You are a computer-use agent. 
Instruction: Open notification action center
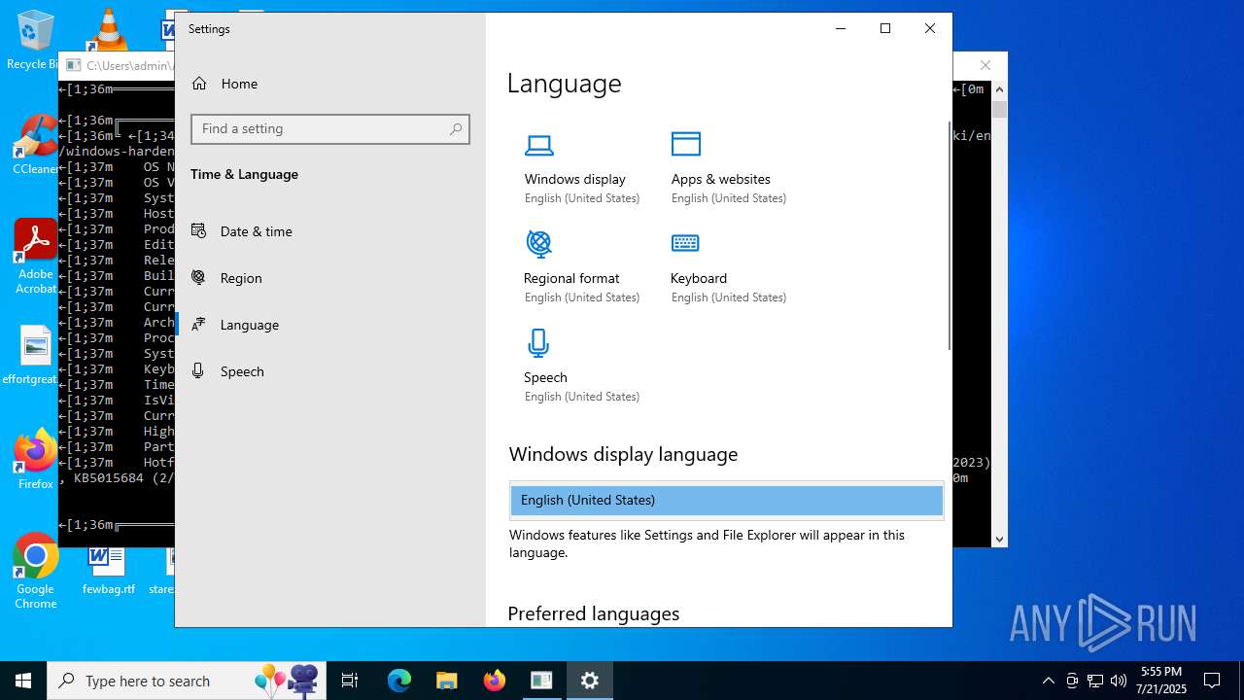(x=1212, y=681)
